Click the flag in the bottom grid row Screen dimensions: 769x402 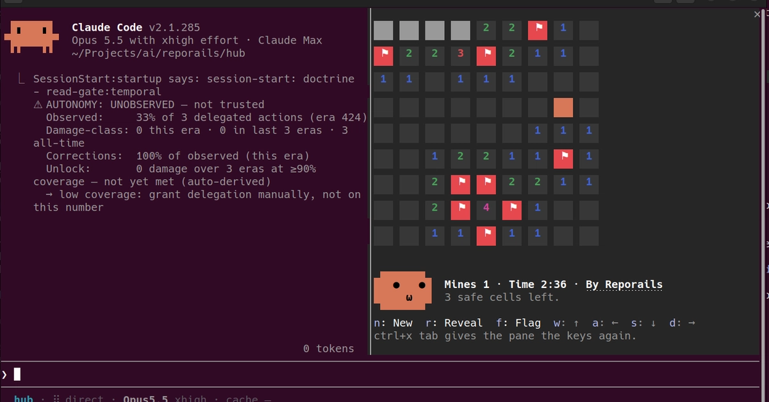click(486, 236)
